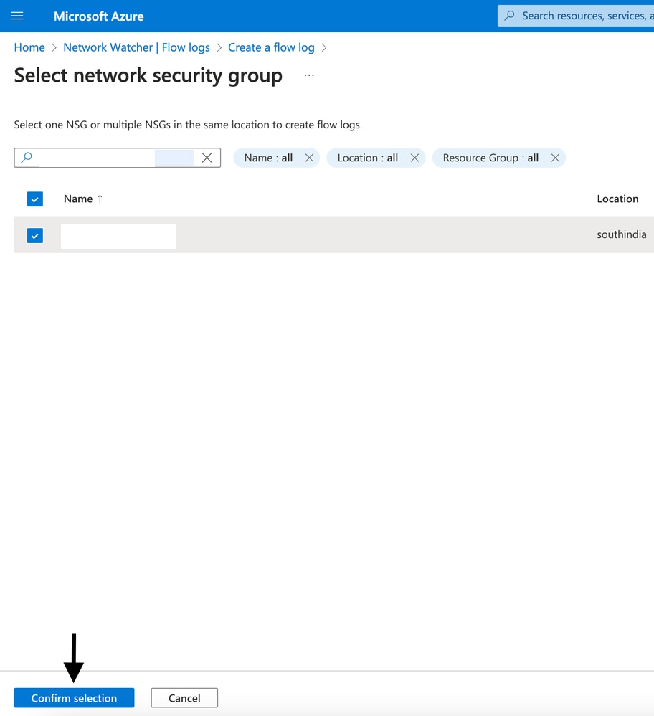The width and height of the screenshot is (654, 716).
Task: Remove the Name filter pill
Action: coord(309,158)
